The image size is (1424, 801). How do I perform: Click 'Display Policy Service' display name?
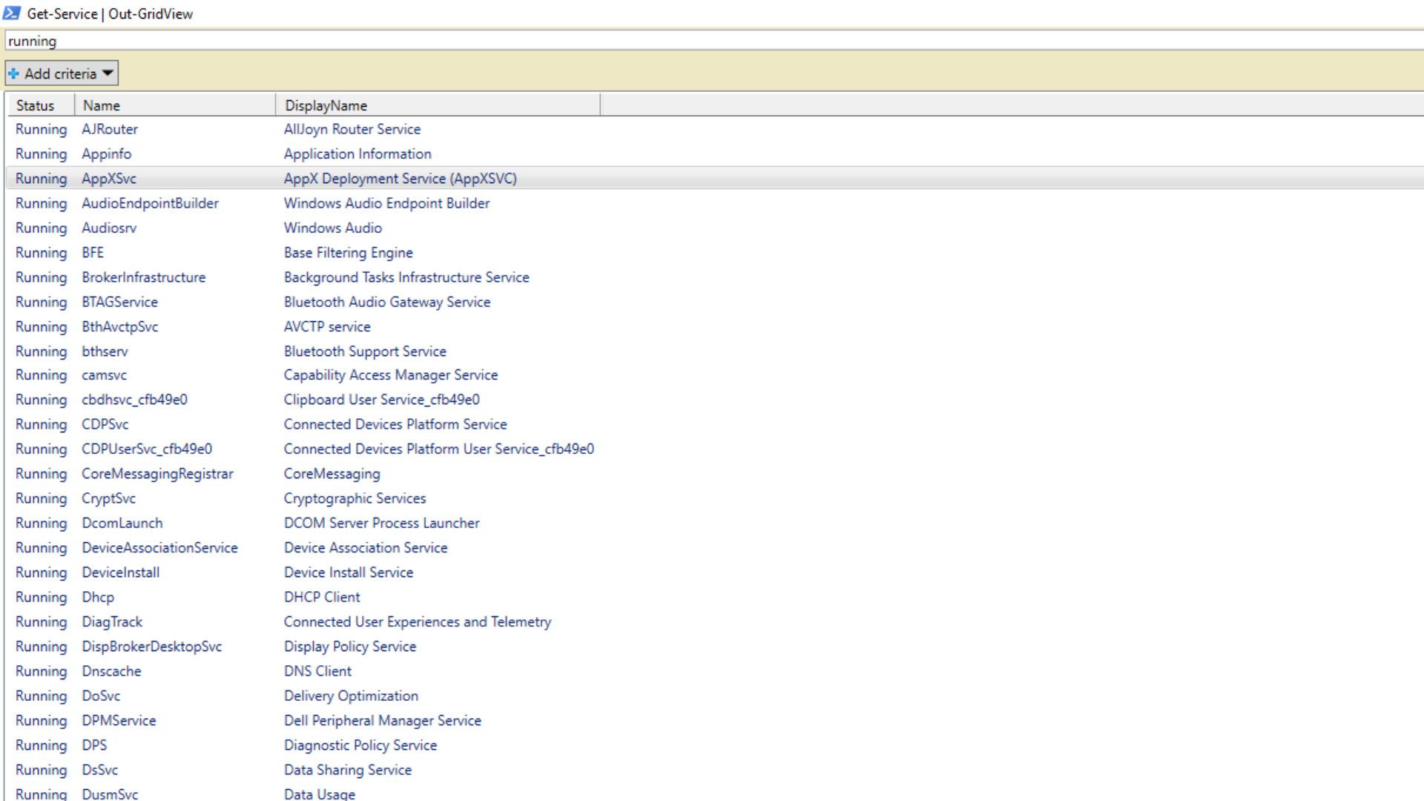point(350,647)
